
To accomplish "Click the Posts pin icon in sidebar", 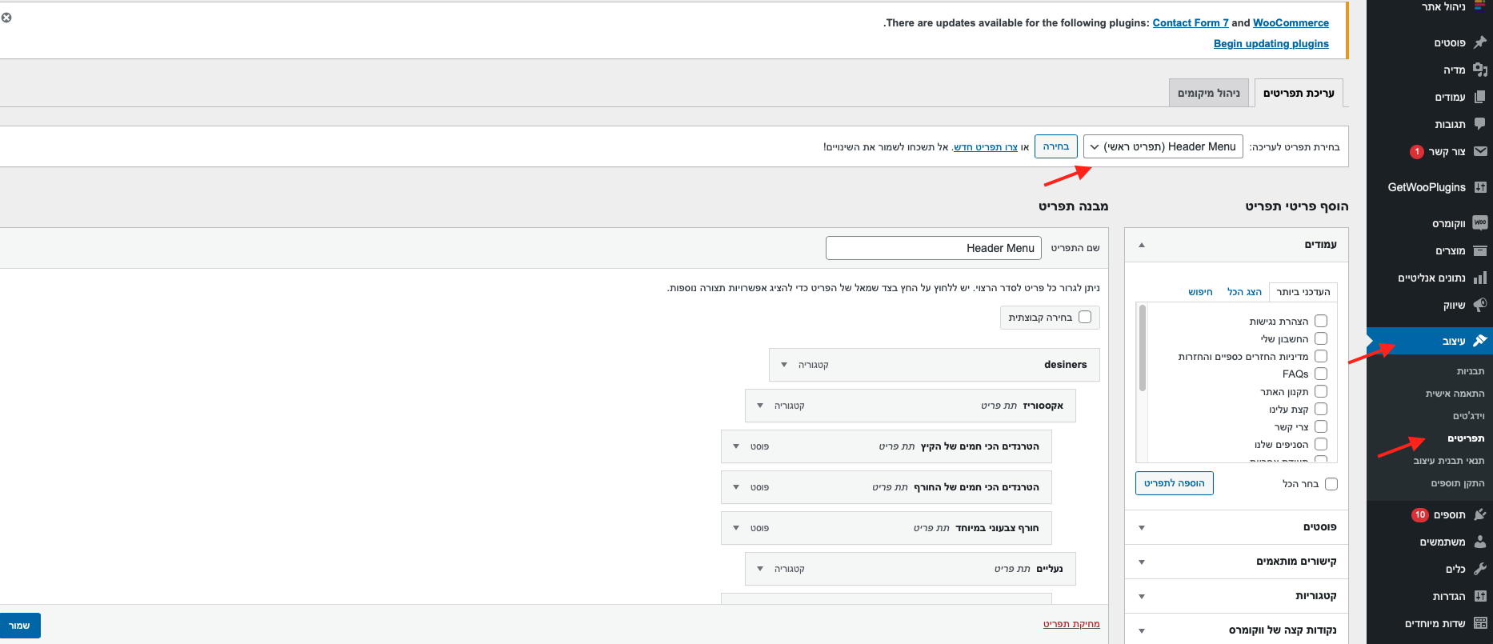I will point(1479,42).
